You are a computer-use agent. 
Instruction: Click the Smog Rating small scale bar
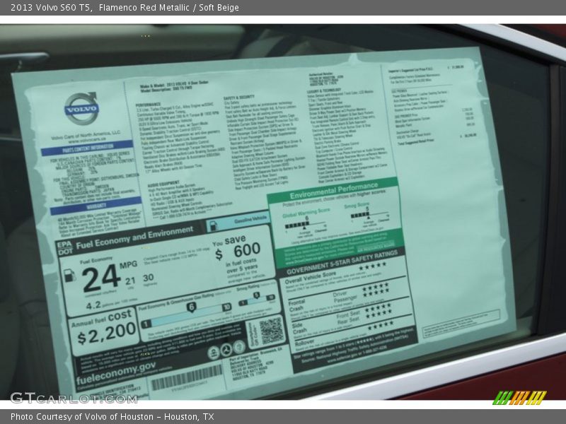click(258, 300)
